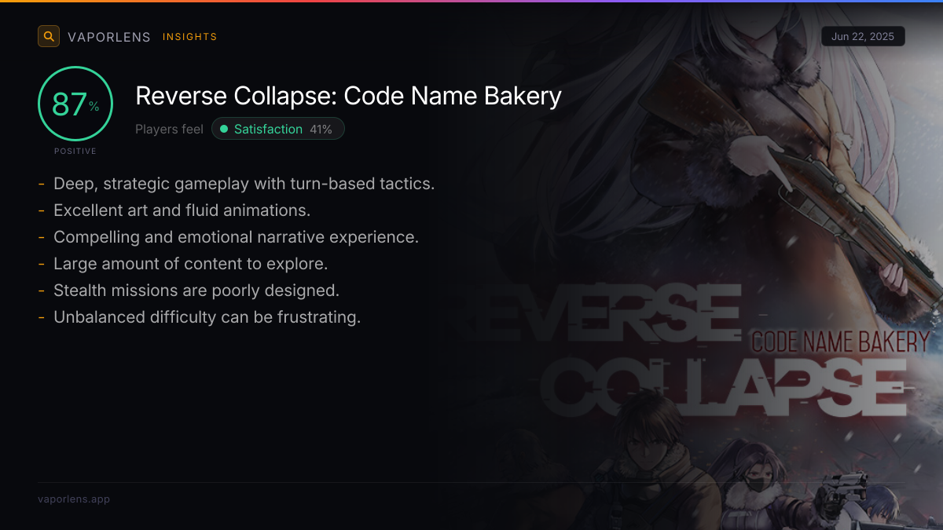Select the 87% positive score circle
The image size is (943, 530).
tap(75, 104)
